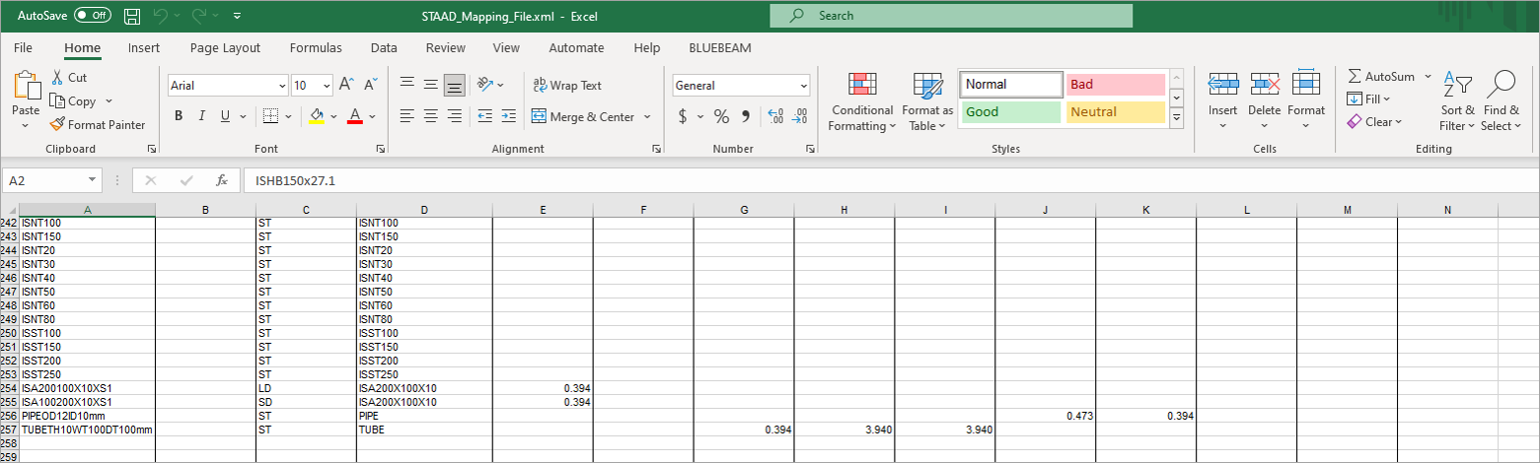Viewport: 1540px width, 463px height.
Task: Click the Format Painter brush icon
Action: pos(58,125)
